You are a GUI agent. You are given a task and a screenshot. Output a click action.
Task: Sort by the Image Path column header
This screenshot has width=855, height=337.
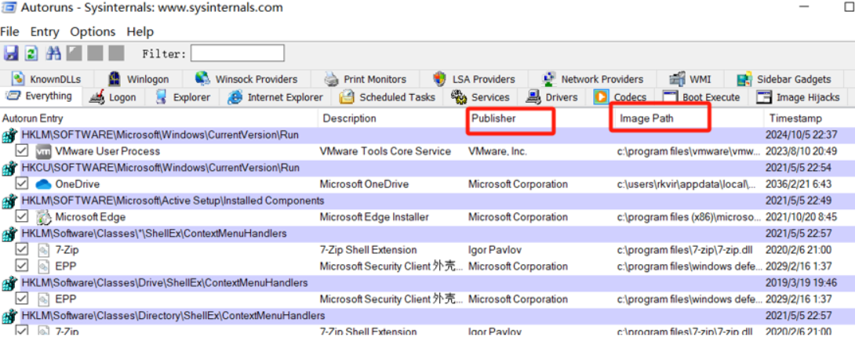pyautogui.click(x=689, y=118)
